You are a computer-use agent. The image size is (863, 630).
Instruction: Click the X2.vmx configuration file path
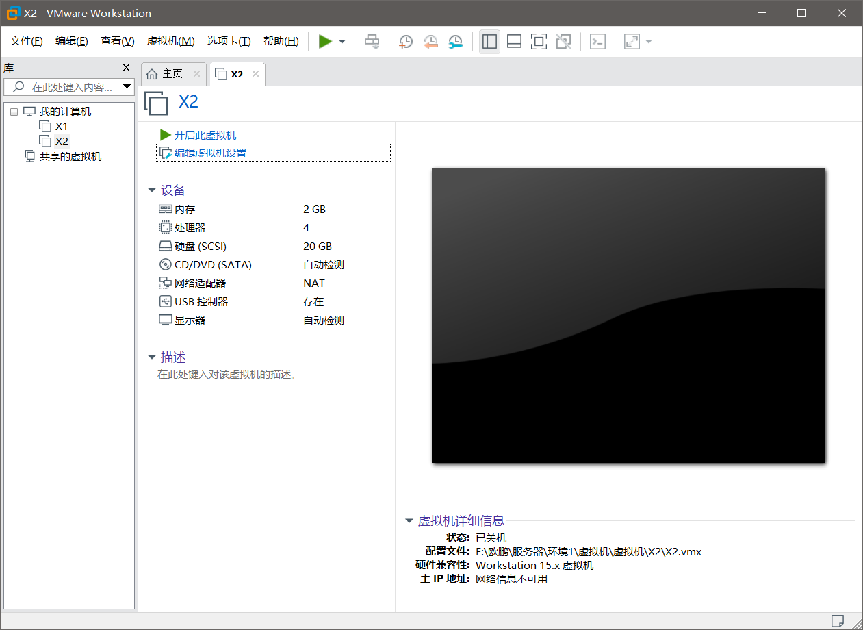tap(589, 551)
